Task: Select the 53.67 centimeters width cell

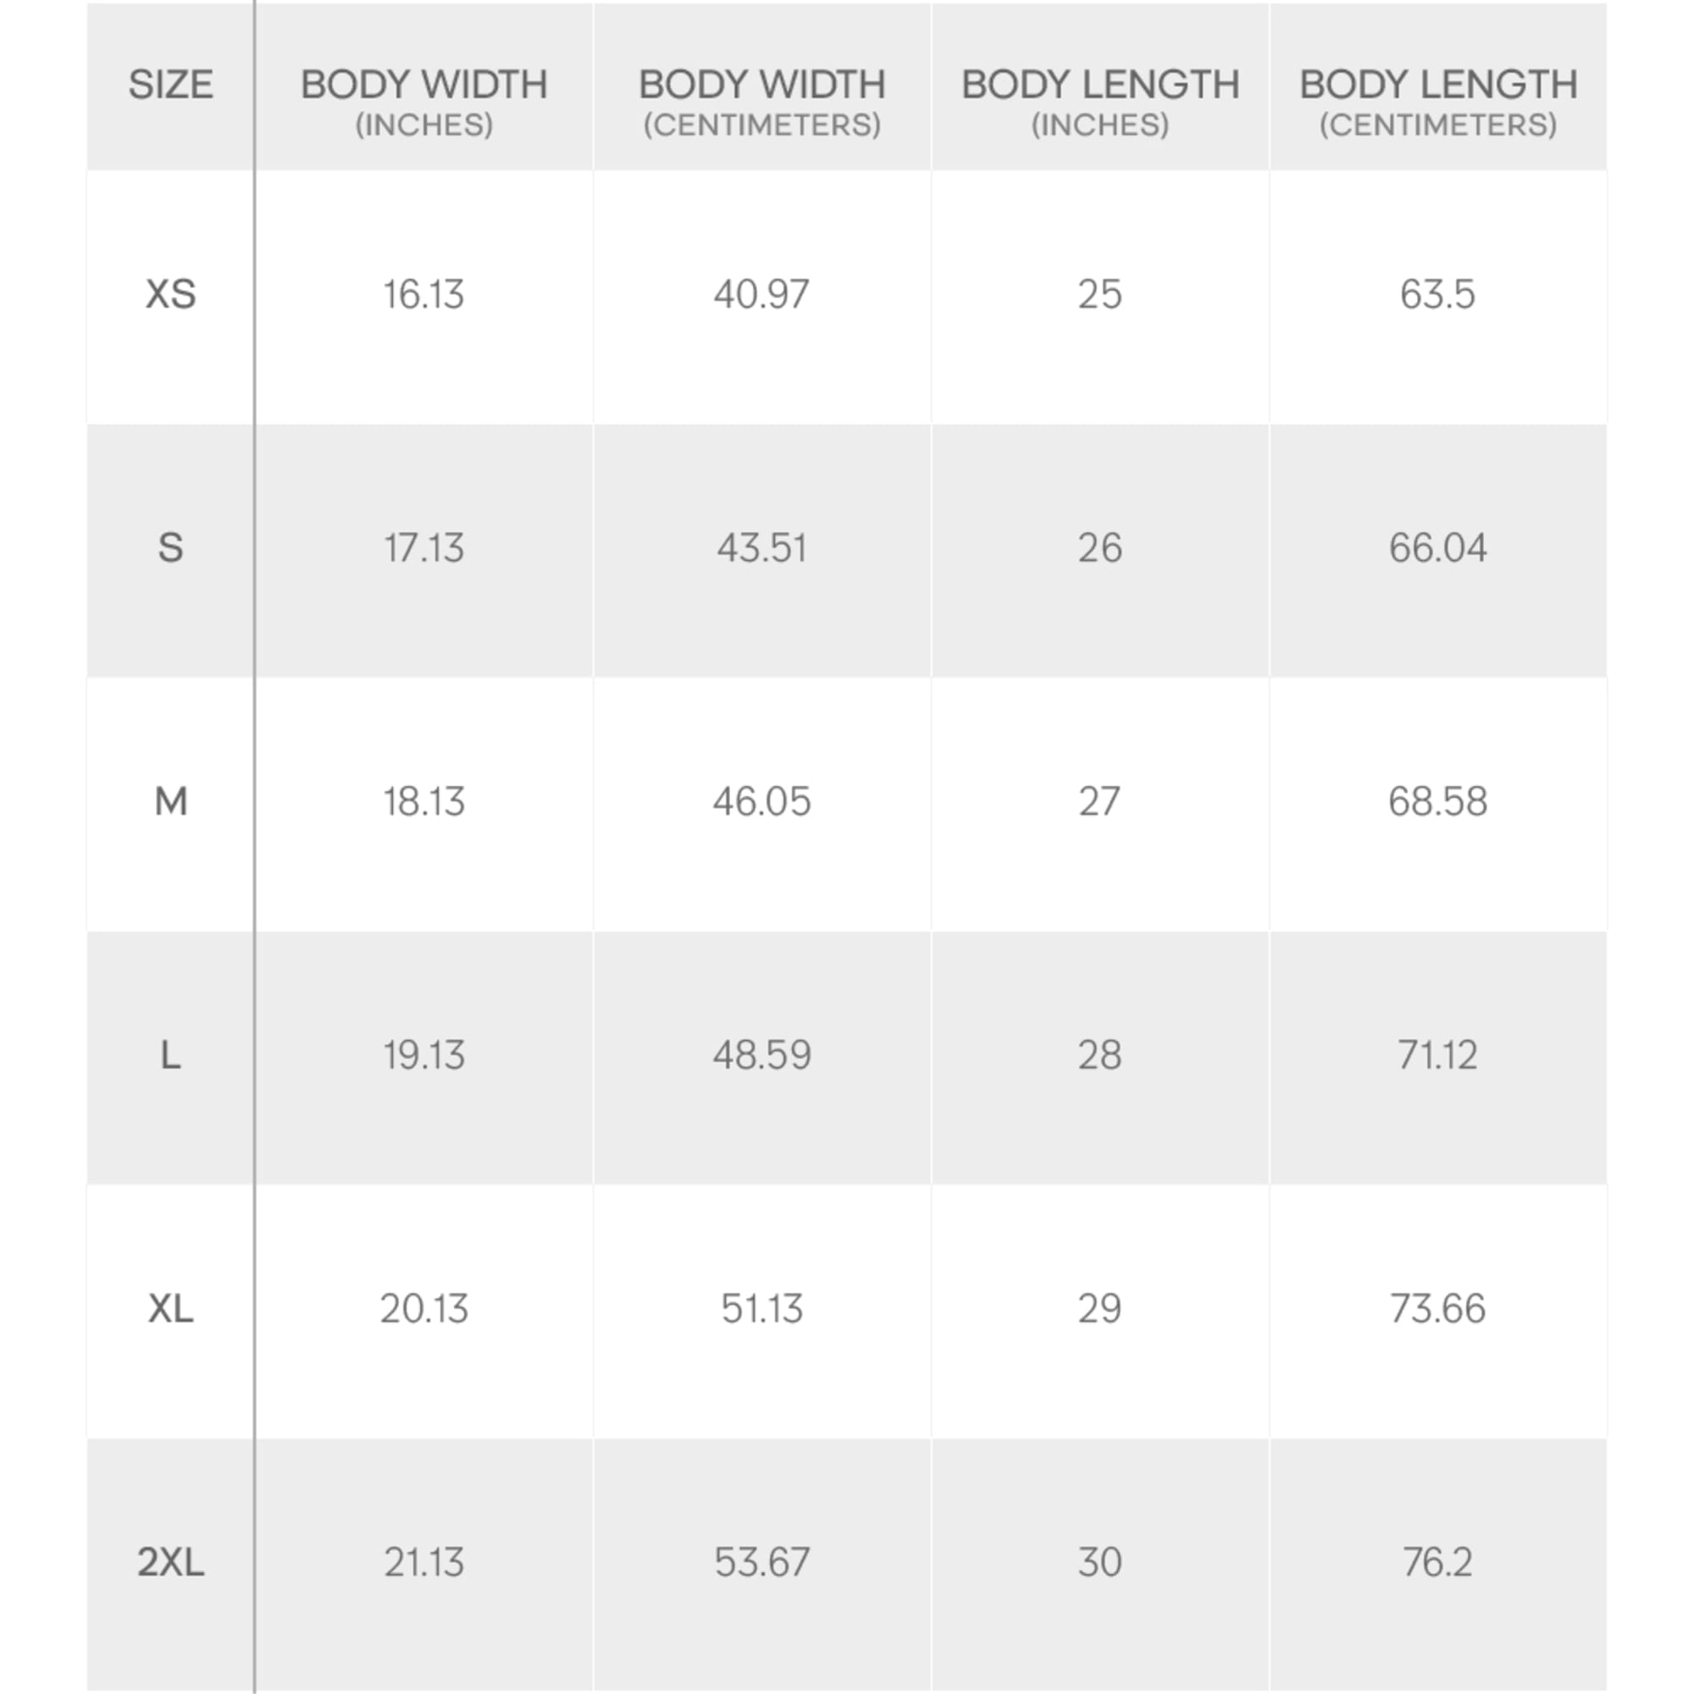Action: click(761, 1562)
